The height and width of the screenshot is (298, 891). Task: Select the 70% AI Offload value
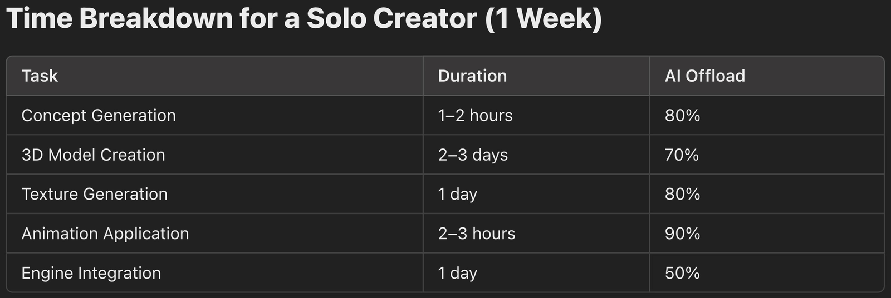[x=682, y=155]
